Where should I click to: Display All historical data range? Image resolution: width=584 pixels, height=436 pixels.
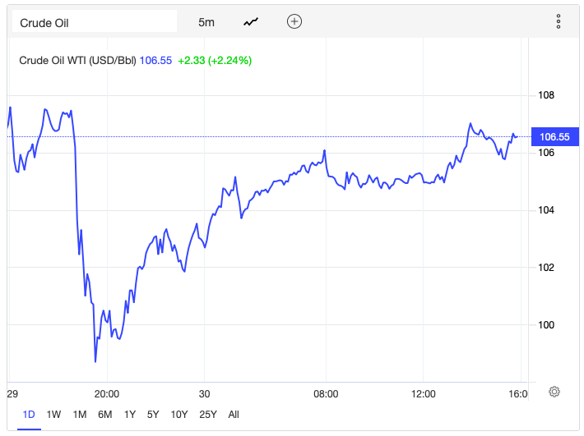tap(234, 415)
